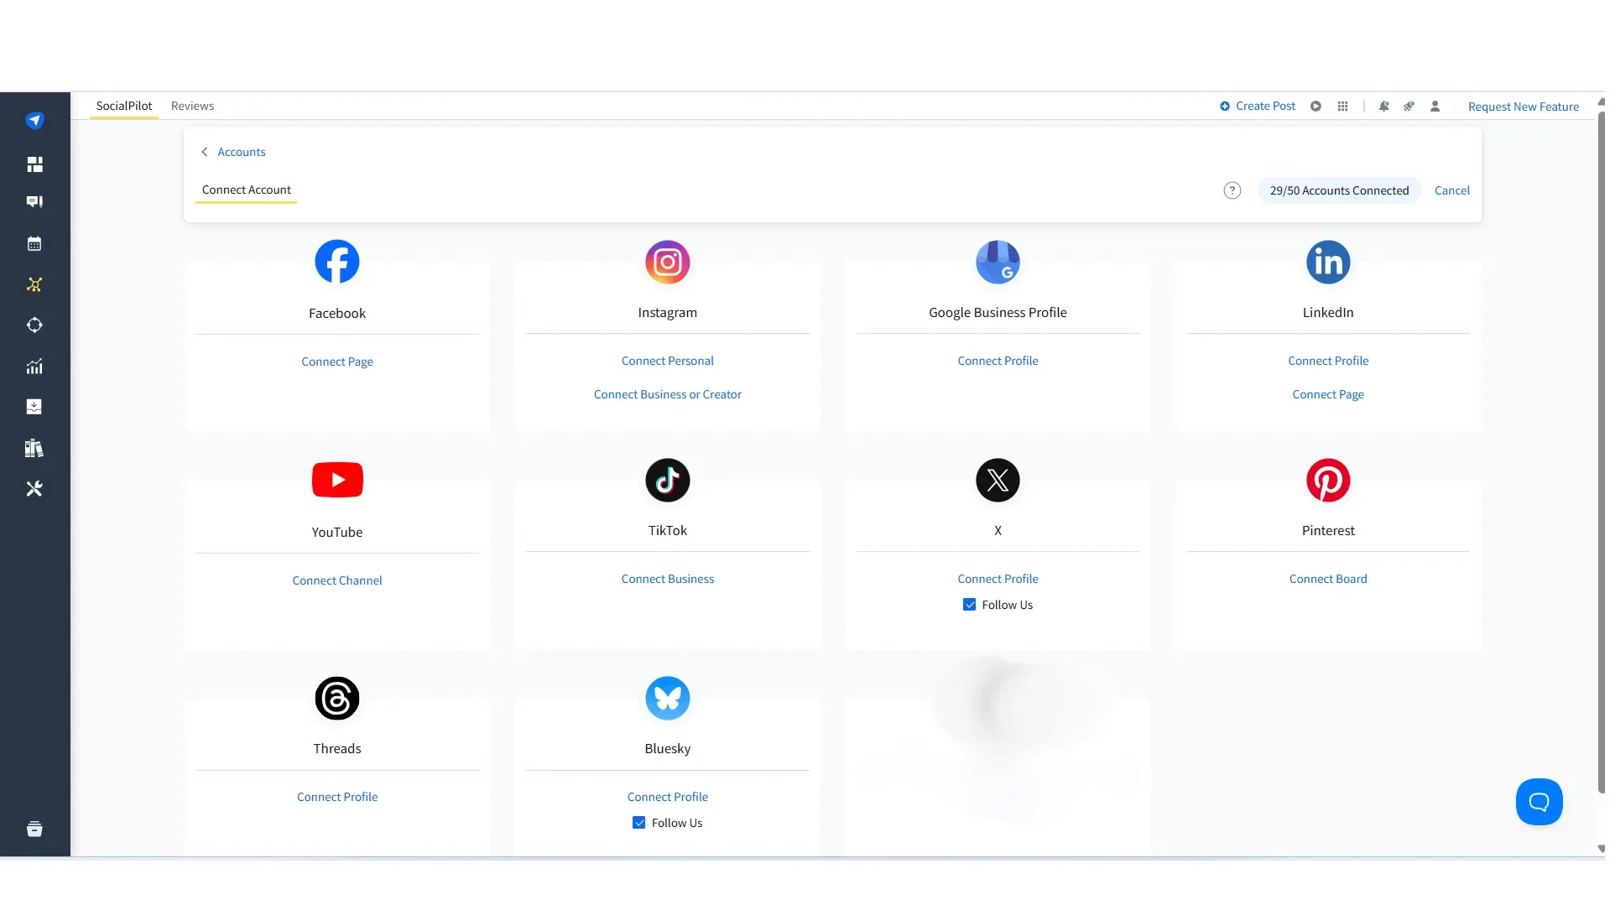Open the user profile icon

[x=1435, y=106]
